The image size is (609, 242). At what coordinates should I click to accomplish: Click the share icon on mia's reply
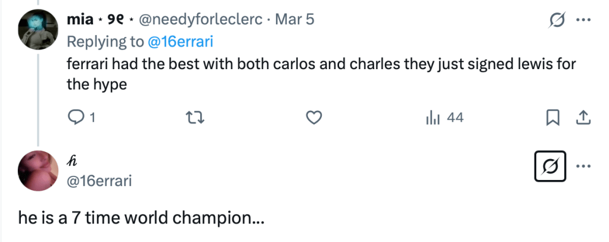coord(582,119)
